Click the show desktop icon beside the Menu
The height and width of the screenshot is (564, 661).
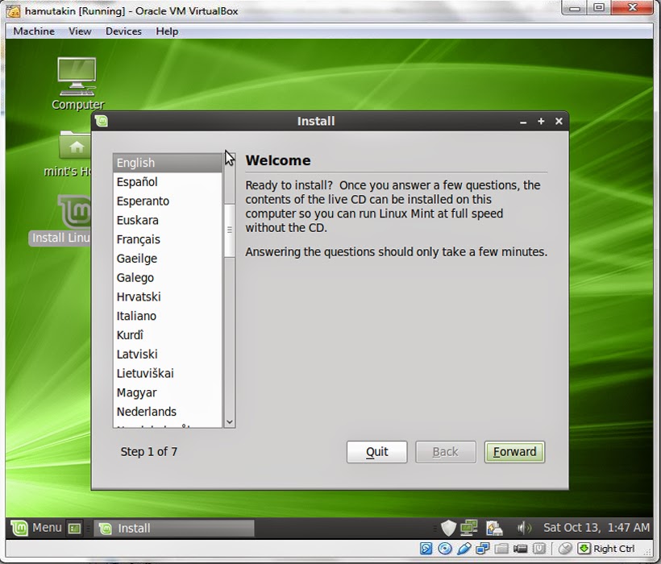point(73,528)
